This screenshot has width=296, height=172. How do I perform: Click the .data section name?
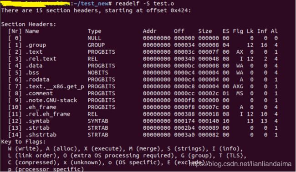(34, 66)
